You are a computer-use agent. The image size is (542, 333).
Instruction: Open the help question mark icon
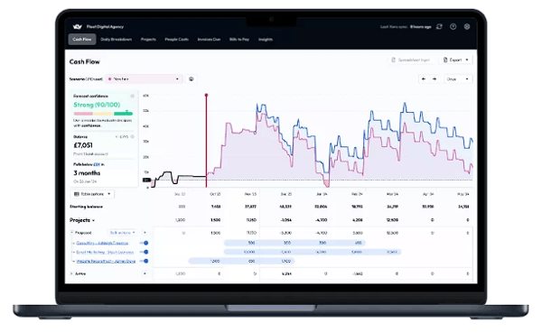(x=453, y=26)
